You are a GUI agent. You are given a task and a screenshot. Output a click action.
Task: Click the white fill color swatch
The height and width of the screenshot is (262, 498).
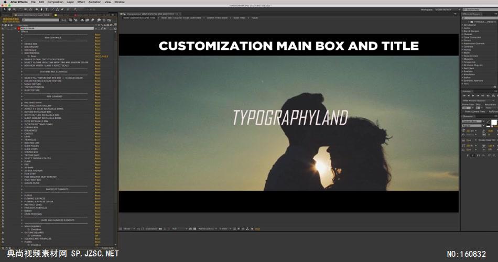tap(493, 122)
